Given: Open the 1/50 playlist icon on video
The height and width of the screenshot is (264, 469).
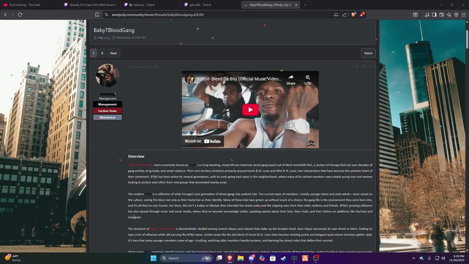Looking at the screenshot, I should tap(307, 79).
